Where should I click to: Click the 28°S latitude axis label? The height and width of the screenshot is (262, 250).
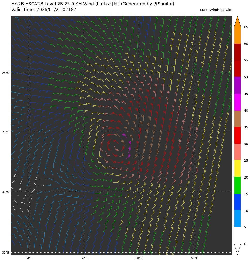click(5, 132)
